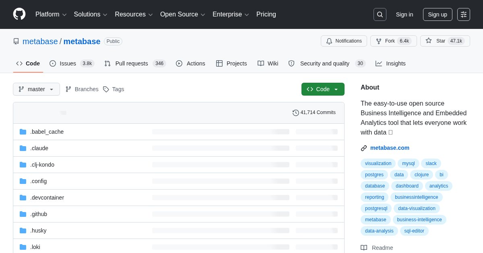This screenshot has width=483, height=253.
Task: Open the appearance settings icon button
Action: 464,14
